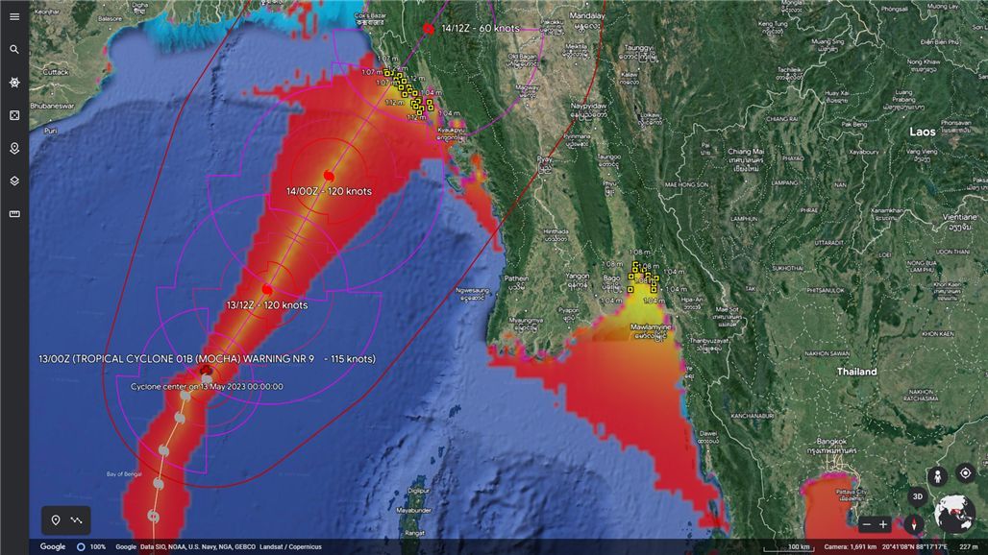Draw line or shape tool button
Viewport: 988px width, 555px height.
coord(77,520)
